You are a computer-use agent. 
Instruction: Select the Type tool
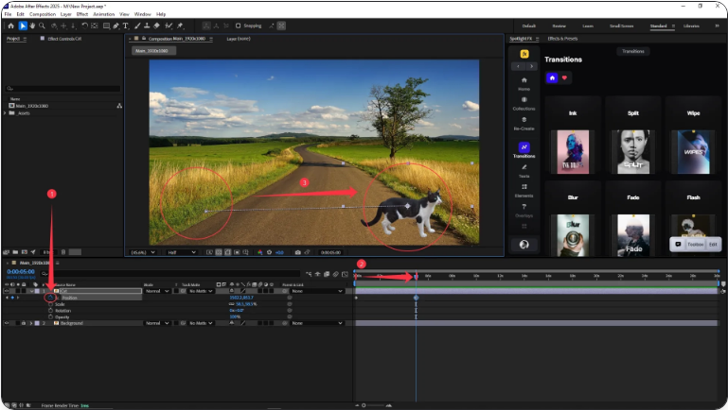[125, 26]
